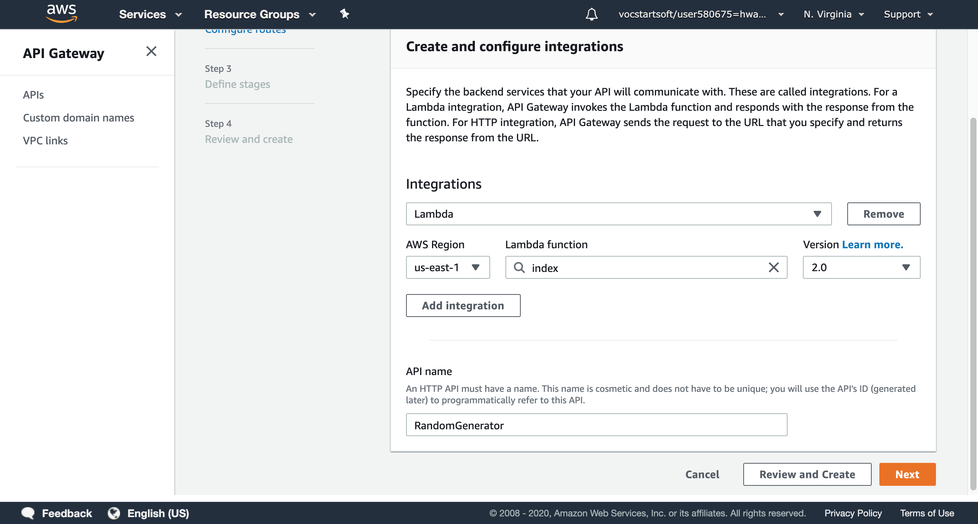Open VPC links page
Image resolution: width=978 pixels, height=524 pixels.
coord(45,141)
